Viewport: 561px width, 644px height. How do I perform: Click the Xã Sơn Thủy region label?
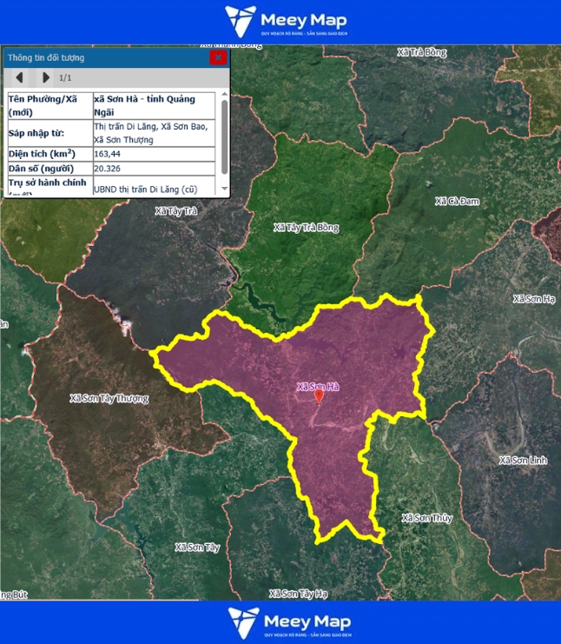426,518
